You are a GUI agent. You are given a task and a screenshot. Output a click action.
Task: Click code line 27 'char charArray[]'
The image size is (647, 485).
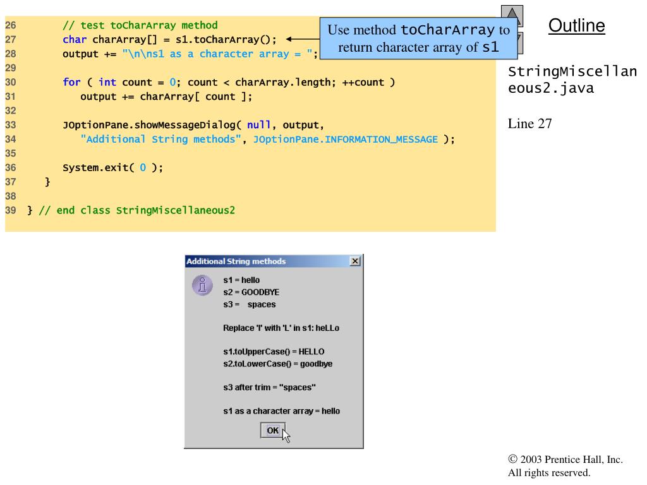[169, 40]
